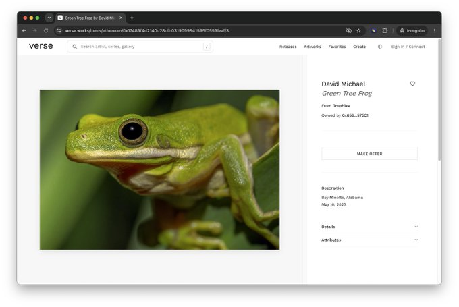Click the yellow window minimize button
The height and width of the screenshot is (307, 459).
click(31, 18)
